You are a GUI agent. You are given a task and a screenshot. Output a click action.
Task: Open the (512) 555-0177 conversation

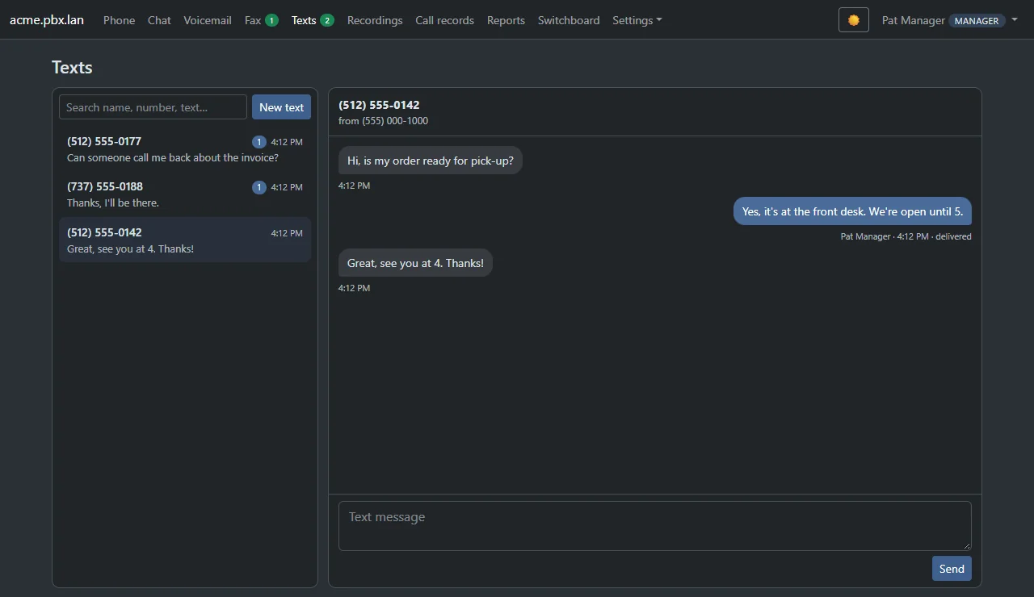pos(185,149)
